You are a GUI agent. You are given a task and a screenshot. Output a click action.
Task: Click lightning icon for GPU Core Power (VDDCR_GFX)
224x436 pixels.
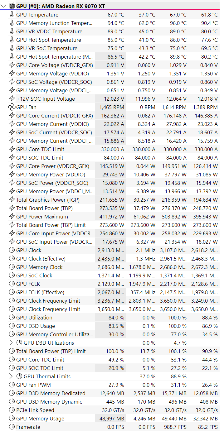tap(12, 166)
